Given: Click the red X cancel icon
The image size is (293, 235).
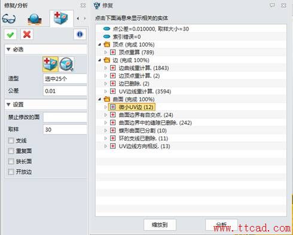Looking at the screenshot, I should (x=27, y=35).
